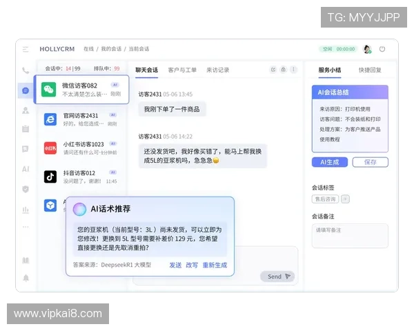
Task: Click the 请填写备注 notes field
Action: [350, 236]
